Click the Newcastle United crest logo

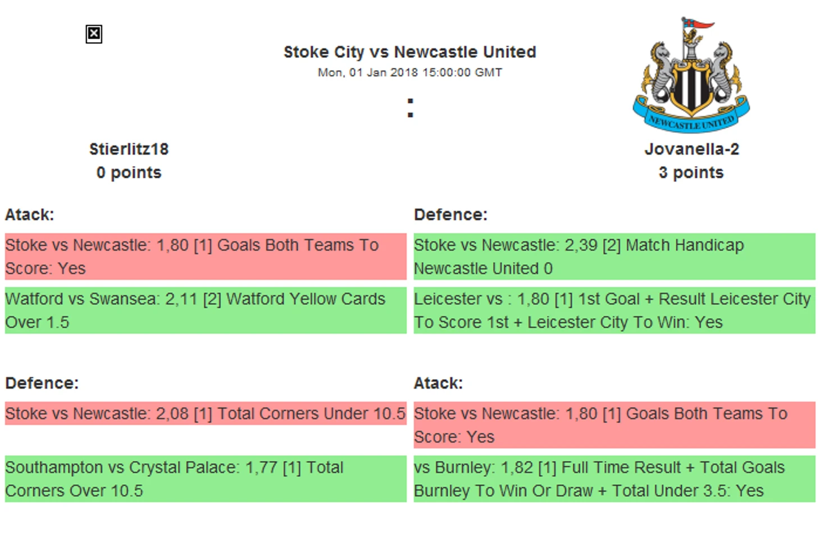point(691,75)
